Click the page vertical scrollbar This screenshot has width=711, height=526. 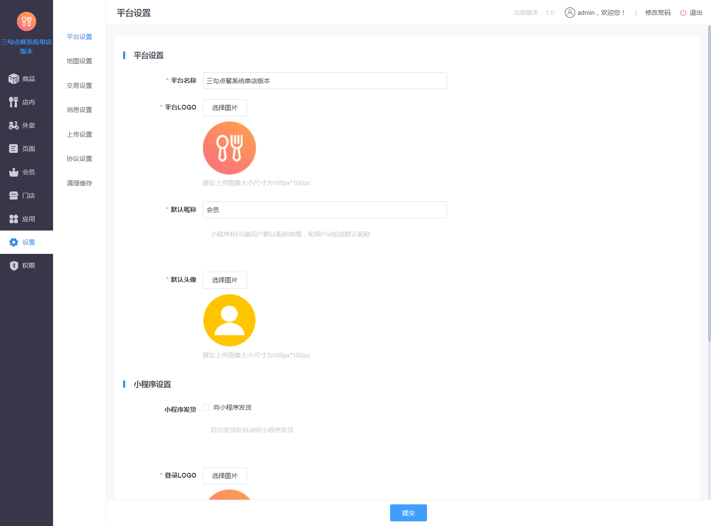point(709,183)
